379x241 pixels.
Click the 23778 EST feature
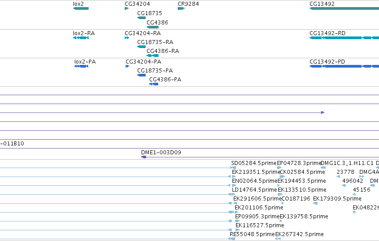(338, 177)
